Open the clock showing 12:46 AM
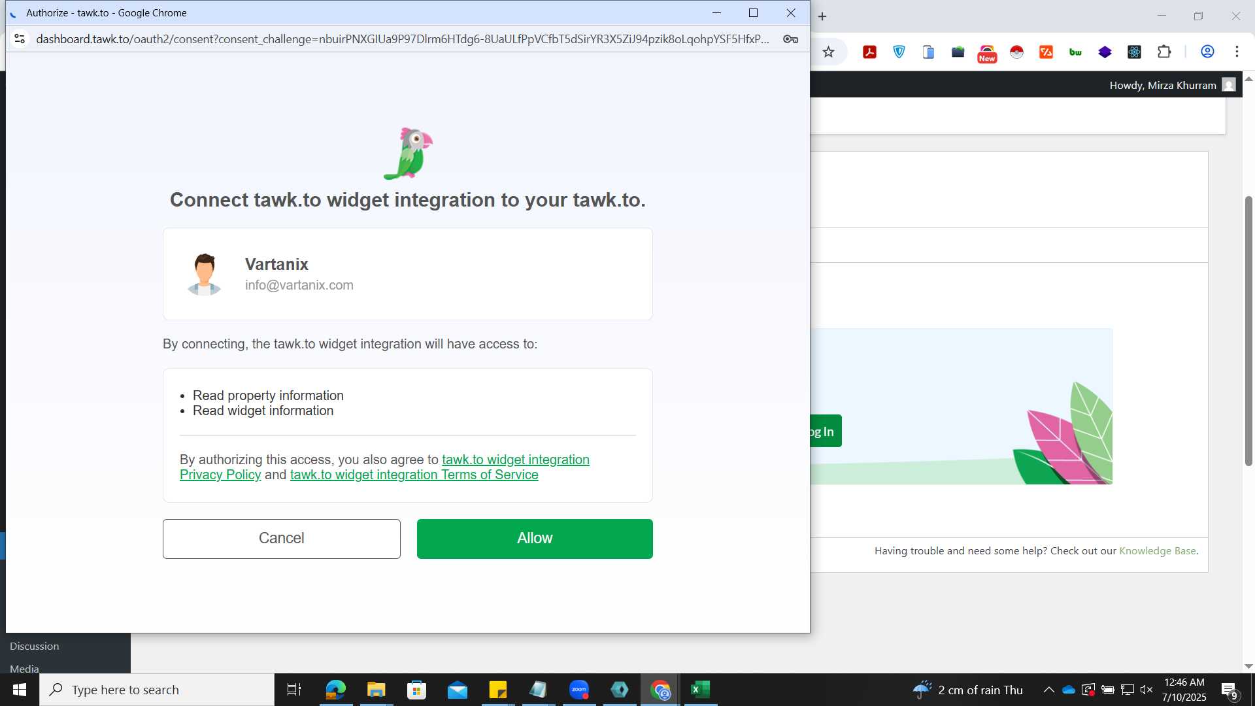Viewport: 1255px width, 706px height. click(1184, 690)
